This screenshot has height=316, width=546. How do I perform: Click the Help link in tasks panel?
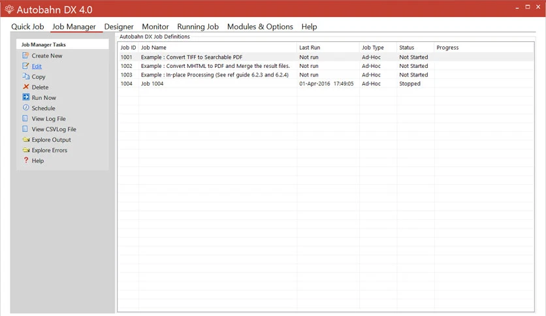tap(38, 161)
